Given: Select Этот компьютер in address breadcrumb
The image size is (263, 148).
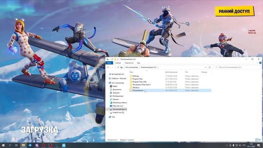Looking at the screenshot, I should click(x=131, y=67).
